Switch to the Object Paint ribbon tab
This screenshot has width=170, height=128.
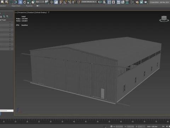(16, 6)
